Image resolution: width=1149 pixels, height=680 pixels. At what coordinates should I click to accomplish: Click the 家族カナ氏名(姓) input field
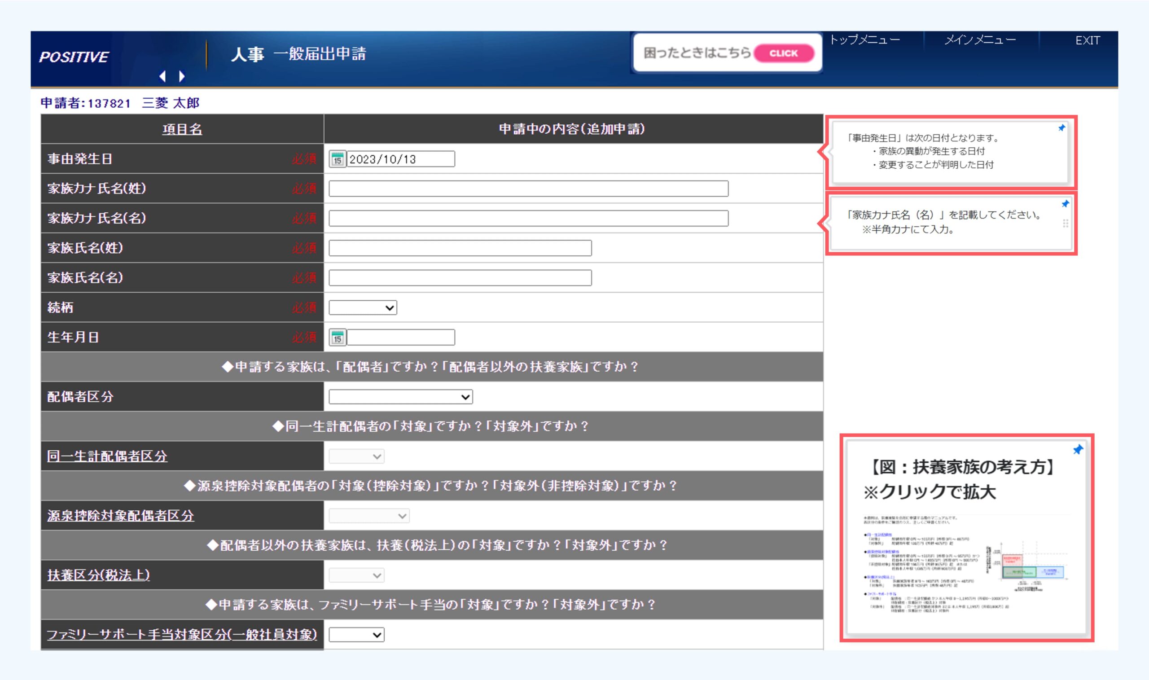[528, 189]
